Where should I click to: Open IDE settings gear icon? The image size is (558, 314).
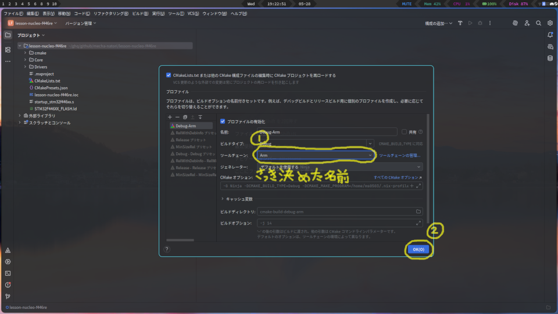pos(550,23)
